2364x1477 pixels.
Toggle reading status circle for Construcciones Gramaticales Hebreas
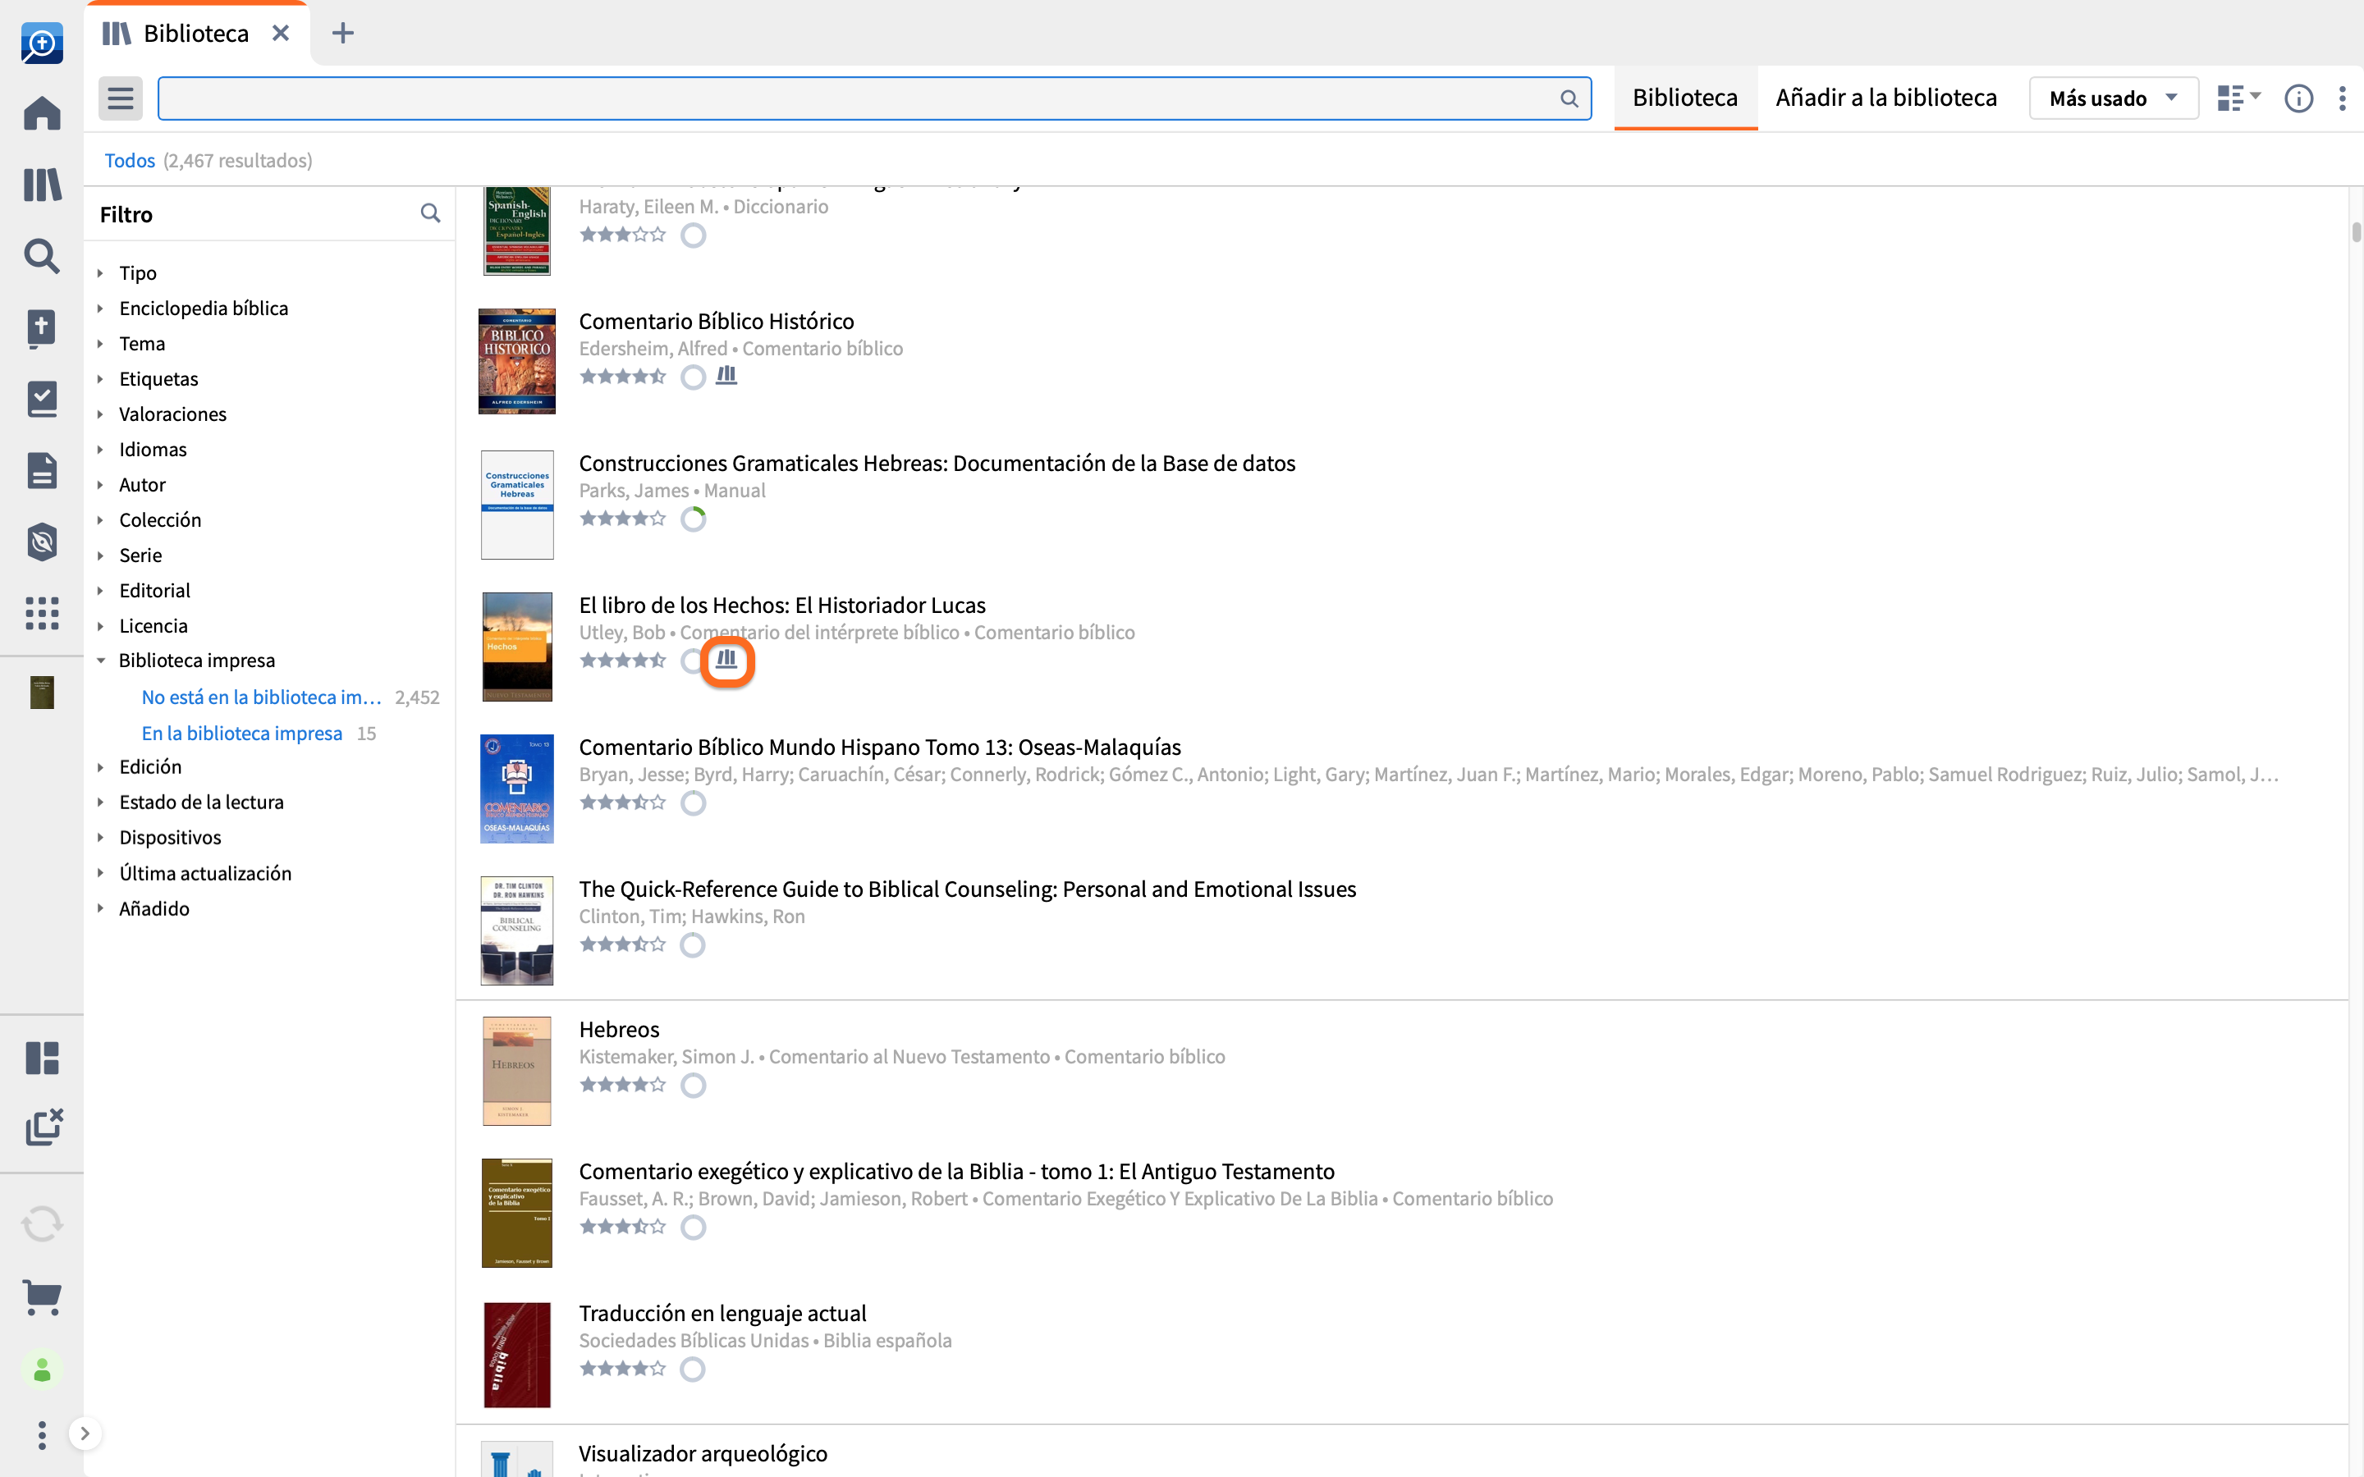point(693,519)
